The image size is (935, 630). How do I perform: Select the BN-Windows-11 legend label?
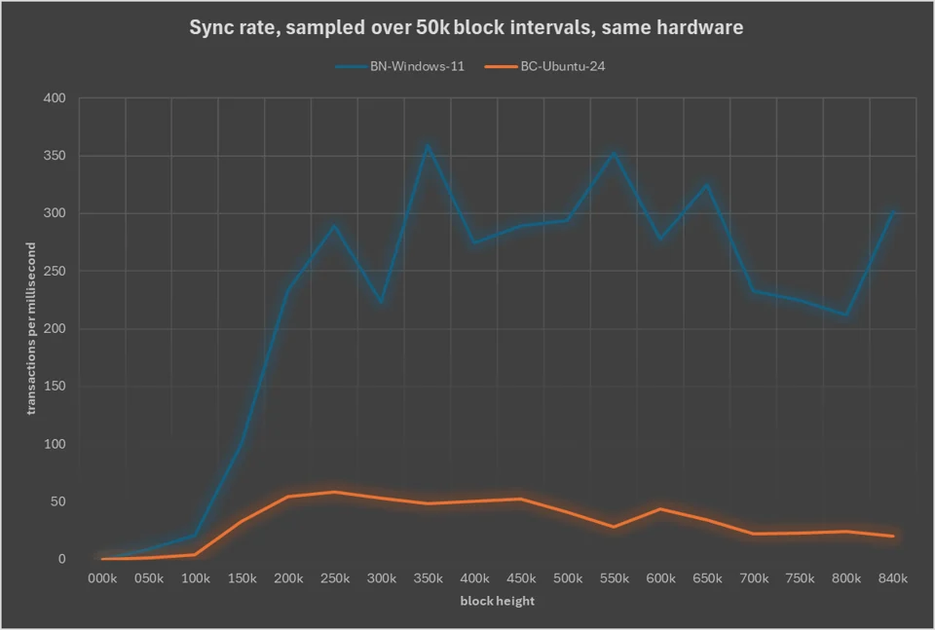[417, 66]
